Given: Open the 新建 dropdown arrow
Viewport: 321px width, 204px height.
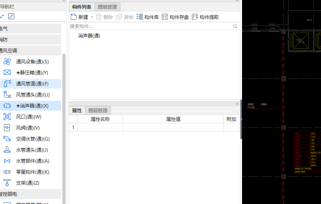Looking at the screenshot, I should 92,17.
